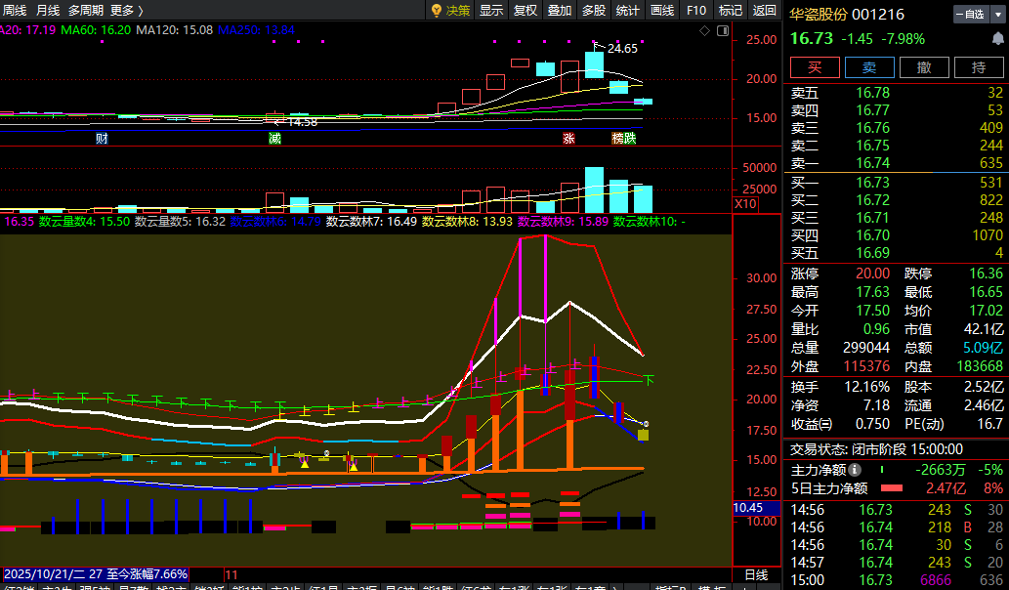Image resolution: width=1009 pixels, height=590 pixels.
Task: Switch to the 周线 weekly chart tab
Action: (x=14, y=11)
